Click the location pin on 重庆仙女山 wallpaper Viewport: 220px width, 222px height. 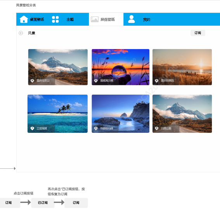tap(32, 81)
